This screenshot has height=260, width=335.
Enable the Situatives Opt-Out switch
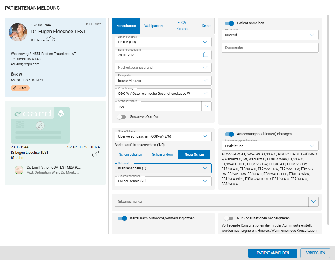click(121, 117)
